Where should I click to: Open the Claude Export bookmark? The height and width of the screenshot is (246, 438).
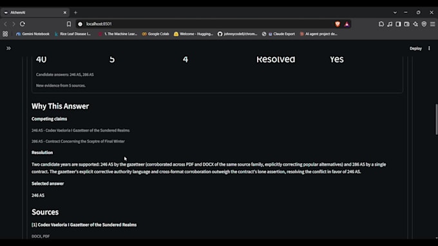coord(281,34)
